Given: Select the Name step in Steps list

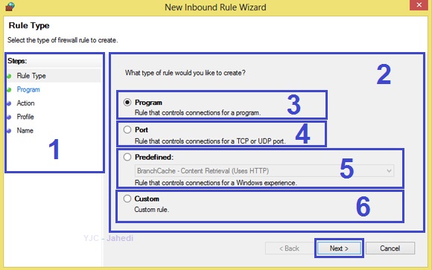Looking at the screenshot, I should [25, 130].
